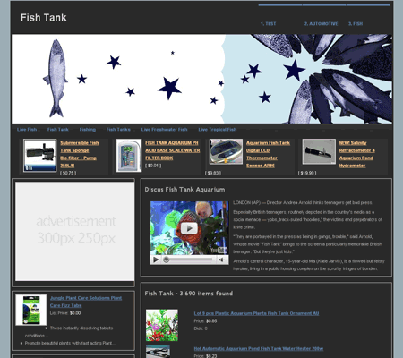403x358 pixels.
Task: Click the video player's small play icon
Action: click(x=156, y=260)
